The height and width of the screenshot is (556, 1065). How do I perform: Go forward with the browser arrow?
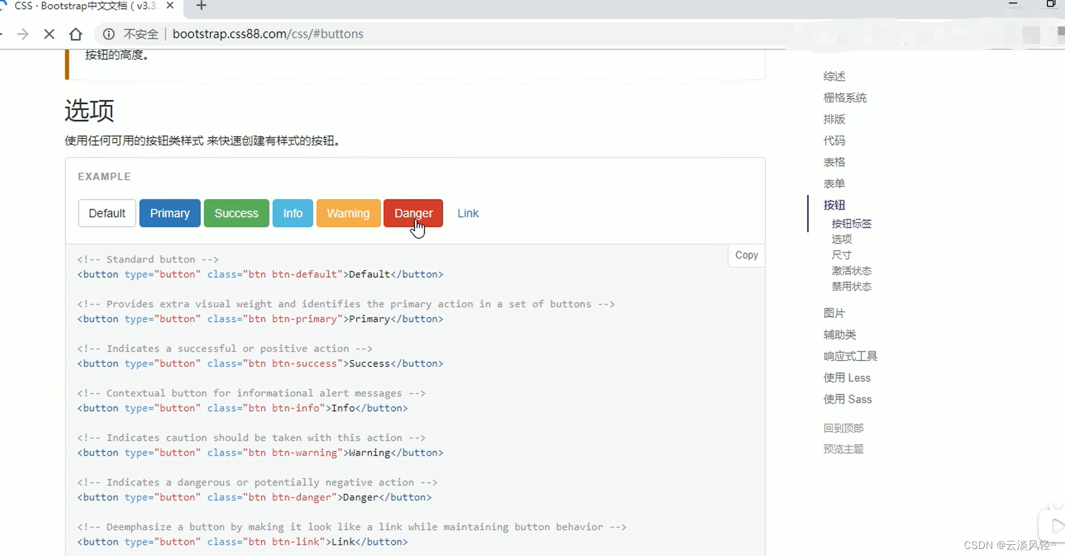pyautogui.click(x=23, y=34)
